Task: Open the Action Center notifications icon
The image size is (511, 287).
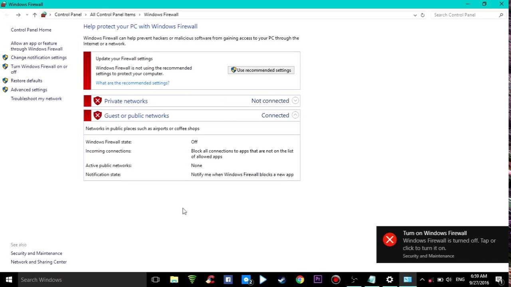Action: click(x=499, y=279)
